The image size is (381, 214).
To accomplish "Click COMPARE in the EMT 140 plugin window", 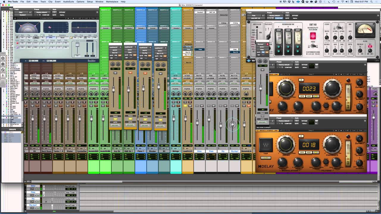I will coord(279,18).
